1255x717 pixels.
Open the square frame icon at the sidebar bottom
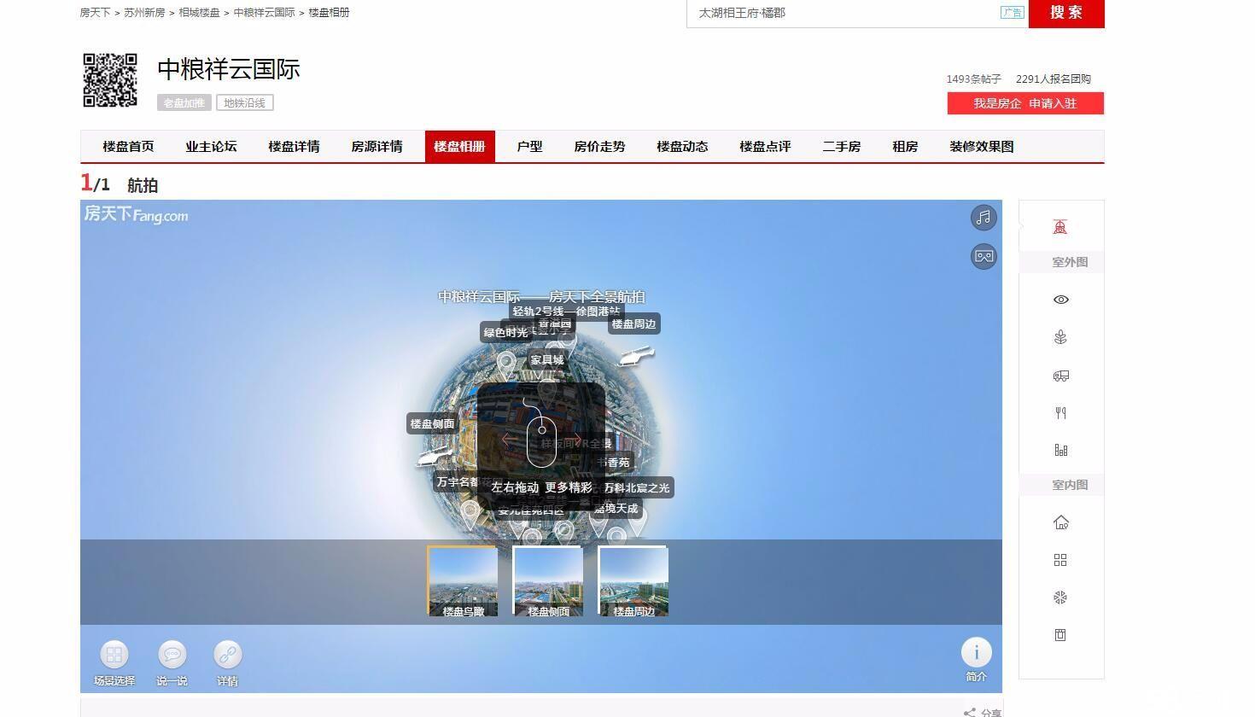pos(1060,635)
